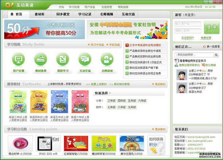Select the 八年级 grade button
223x160 pixels.
tap(122, 107)
